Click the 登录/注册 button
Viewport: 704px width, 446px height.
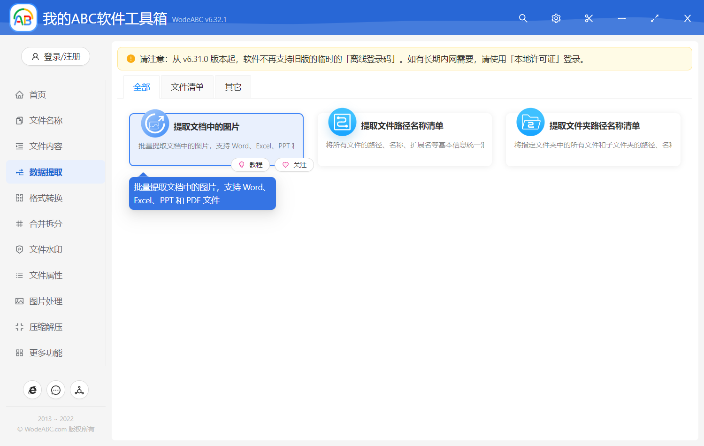click(x=55, y=56)
